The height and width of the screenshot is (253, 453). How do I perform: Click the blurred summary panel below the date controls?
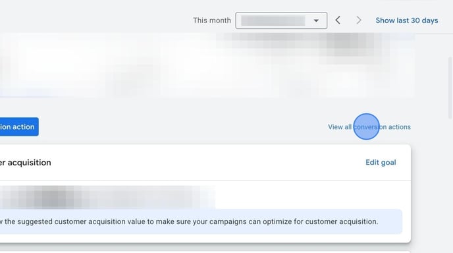pos(207,65)
